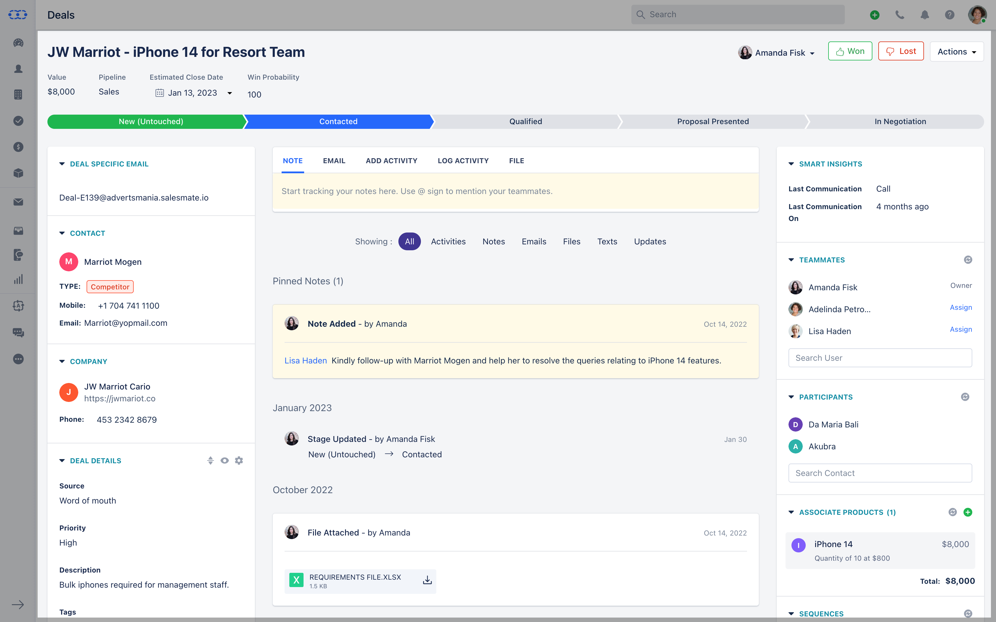
Task: Show All timeline items filter
Action: click(409, 241)
